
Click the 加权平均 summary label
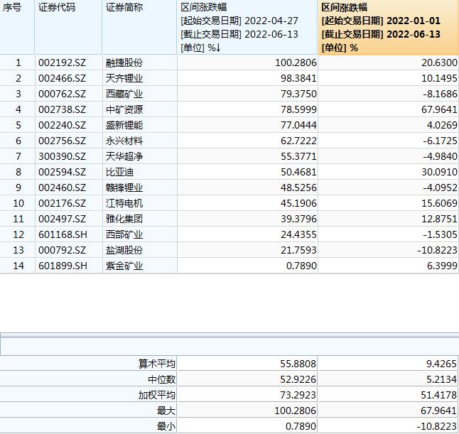click(x=156, y=395)
